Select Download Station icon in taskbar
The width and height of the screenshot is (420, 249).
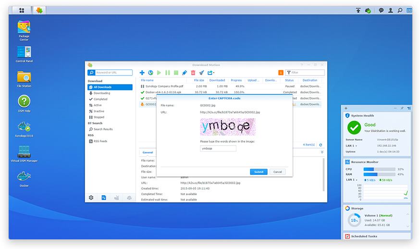coord(39,10)
